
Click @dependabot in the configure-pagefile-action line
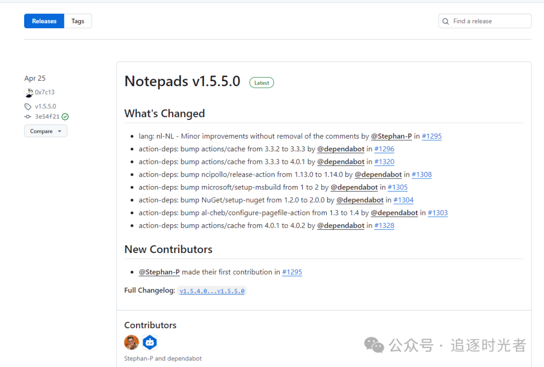click(x=394, y=213)
